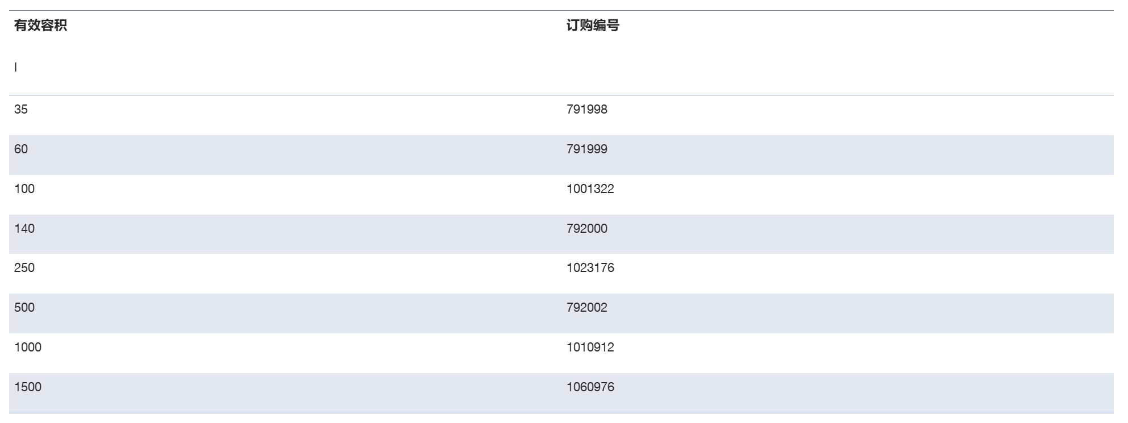The image size is (1128, 423).
Task: Click the 1500 volume cell
Action: pyautogui.click(x=28, y=387)
